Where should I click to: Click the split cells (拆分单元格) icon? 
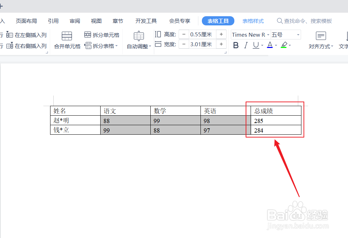coord(87,35)
